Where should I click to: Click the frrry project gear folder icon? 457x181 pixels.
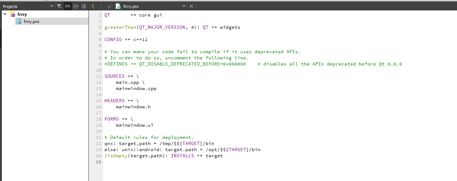click(x=13, y=14)
